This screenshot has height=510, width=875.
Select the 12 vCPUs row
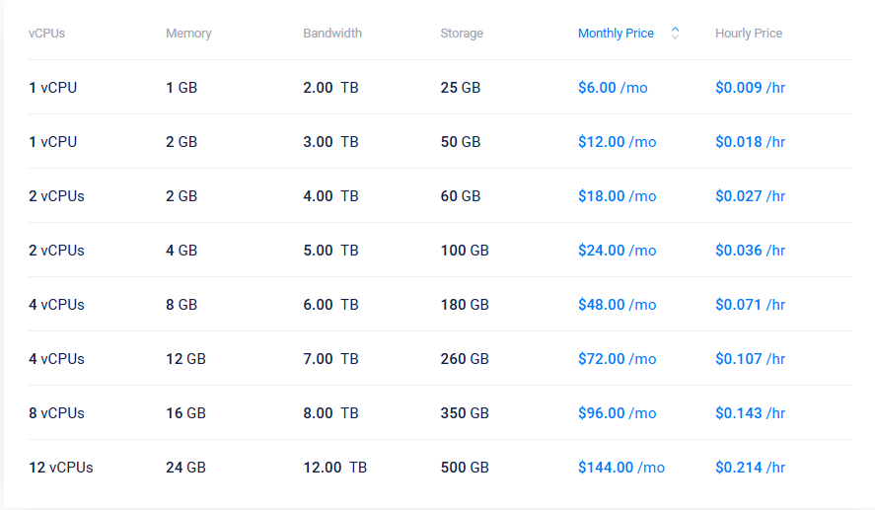click(61, 468)
